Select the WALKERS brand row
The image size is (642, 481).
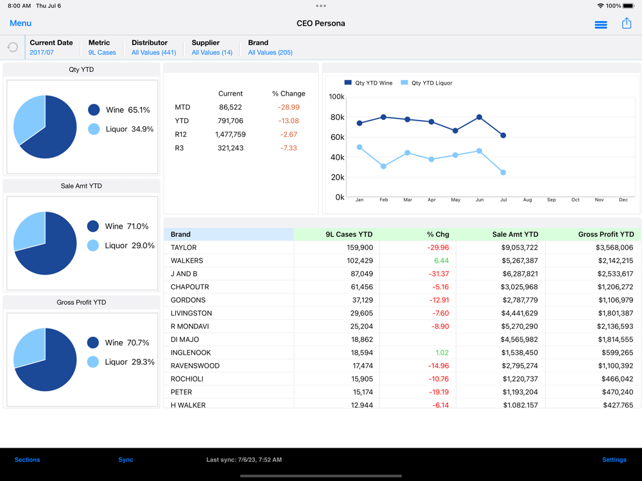(x=403, y=260)
